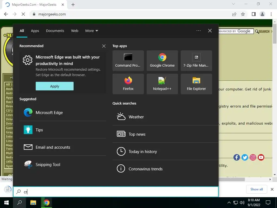Click the taskbar search magnifier icon

click(x=19, y=203)
